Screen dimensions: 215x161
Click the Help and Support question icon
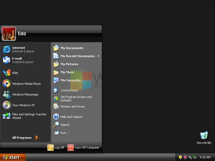56,117
